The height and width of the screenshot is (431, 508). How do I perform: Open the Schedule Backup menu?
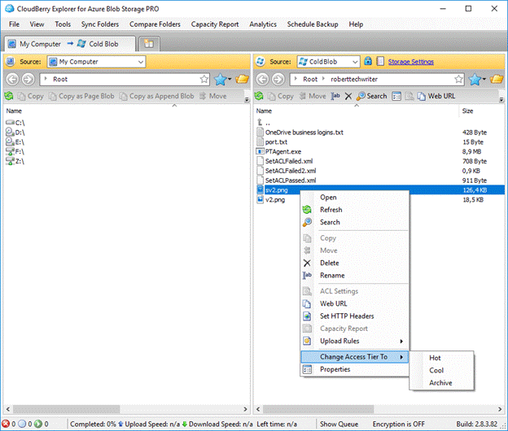313,24
